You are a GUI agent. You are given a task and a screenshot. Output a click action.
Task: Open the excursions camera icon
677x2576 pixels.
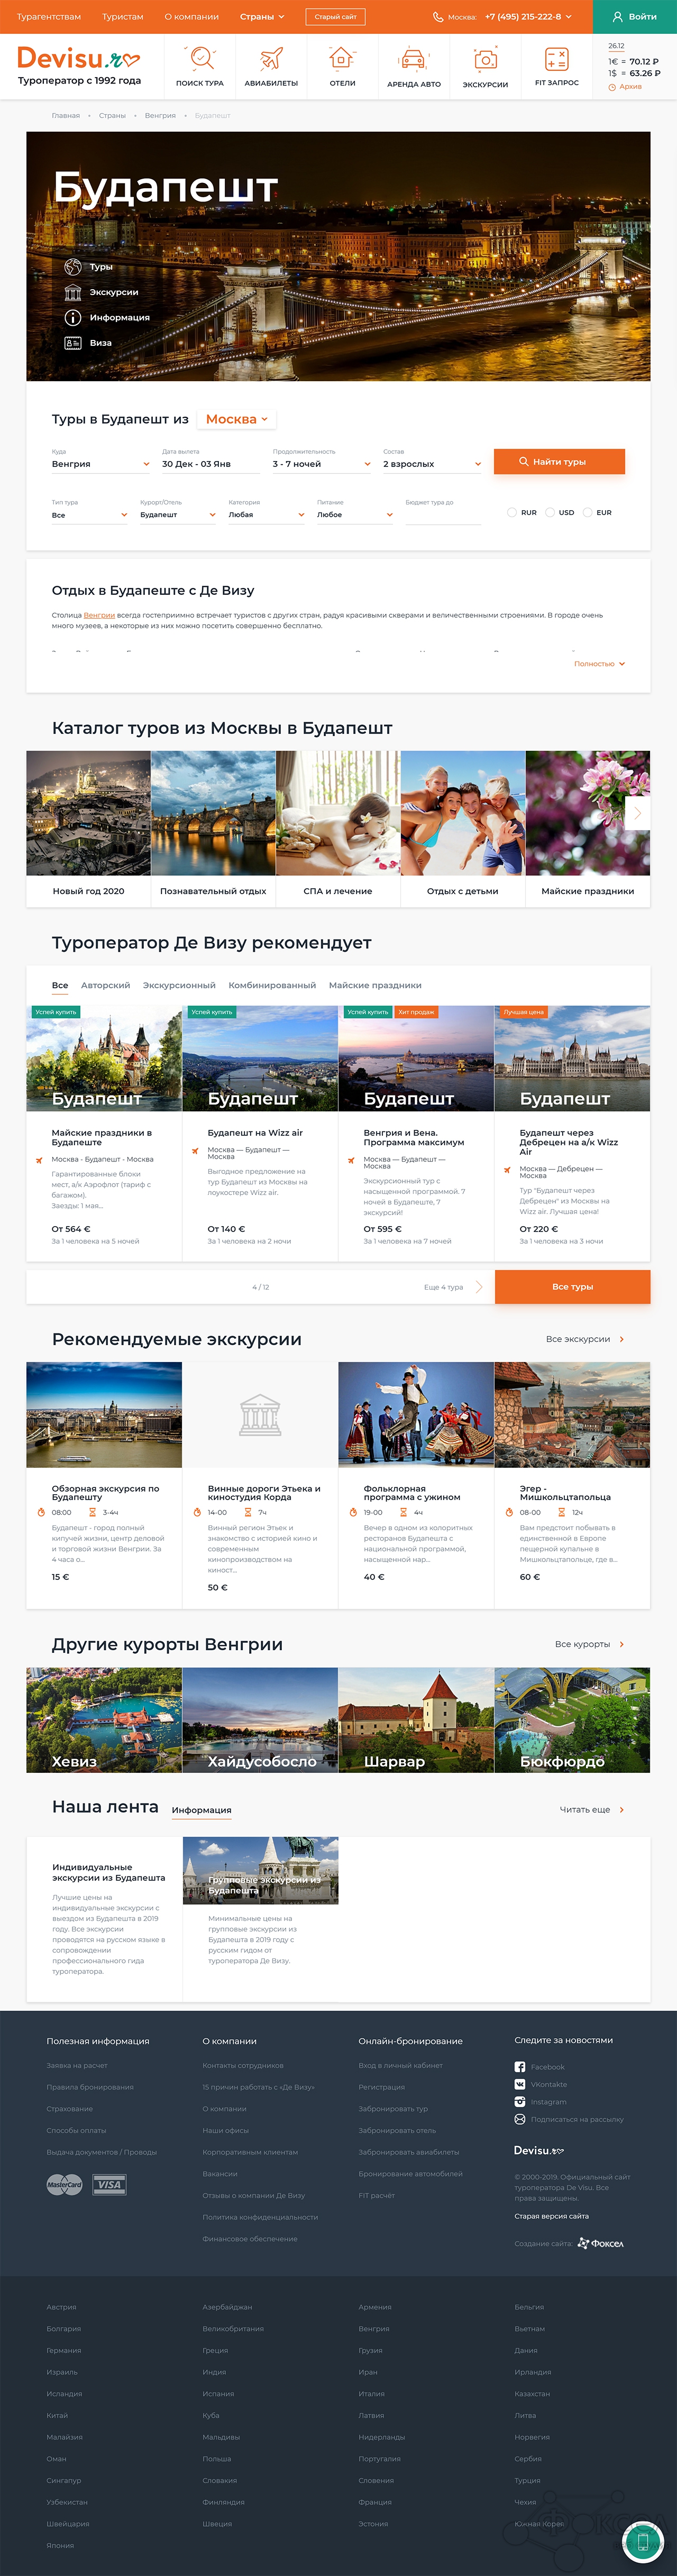(485, 59)
